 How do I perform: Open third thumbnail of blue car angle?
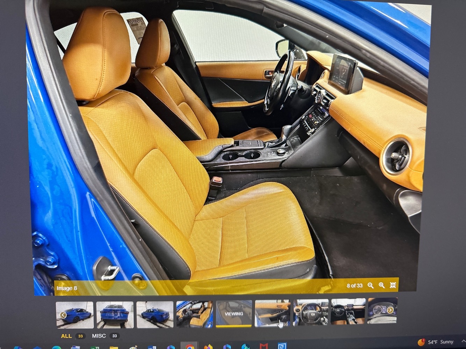pyautogui.click(x=155, y=314)
